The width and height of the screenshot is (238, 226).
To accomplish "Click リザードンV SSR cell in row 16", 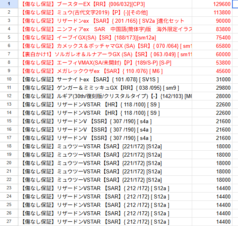I will 105,130.
